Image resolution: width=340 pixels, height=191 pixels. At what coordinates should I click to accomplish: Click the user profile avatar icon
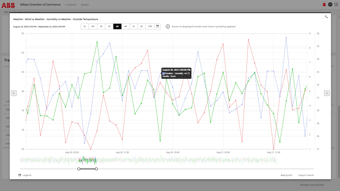coord(330,5)
